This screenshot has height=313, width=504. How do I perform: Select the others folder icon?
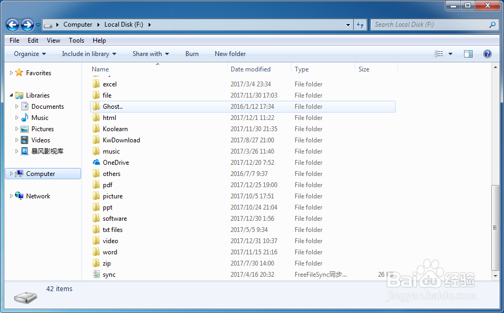click(x=96, y=174)
